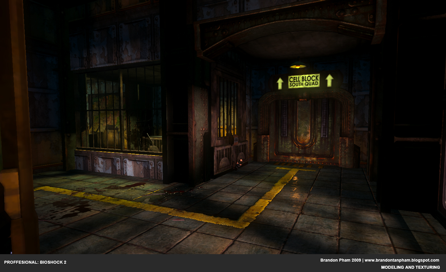Click the 'CELL BLOCK SOUTH QUAD' sign
The image size is (446, 272).
click(304, 81)
